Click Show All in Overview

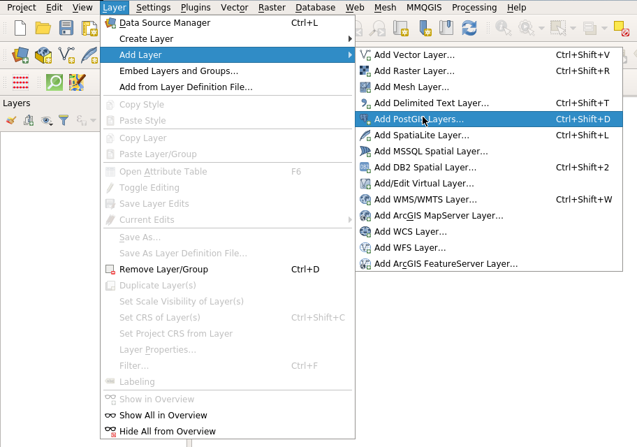[x=163, y=416]
